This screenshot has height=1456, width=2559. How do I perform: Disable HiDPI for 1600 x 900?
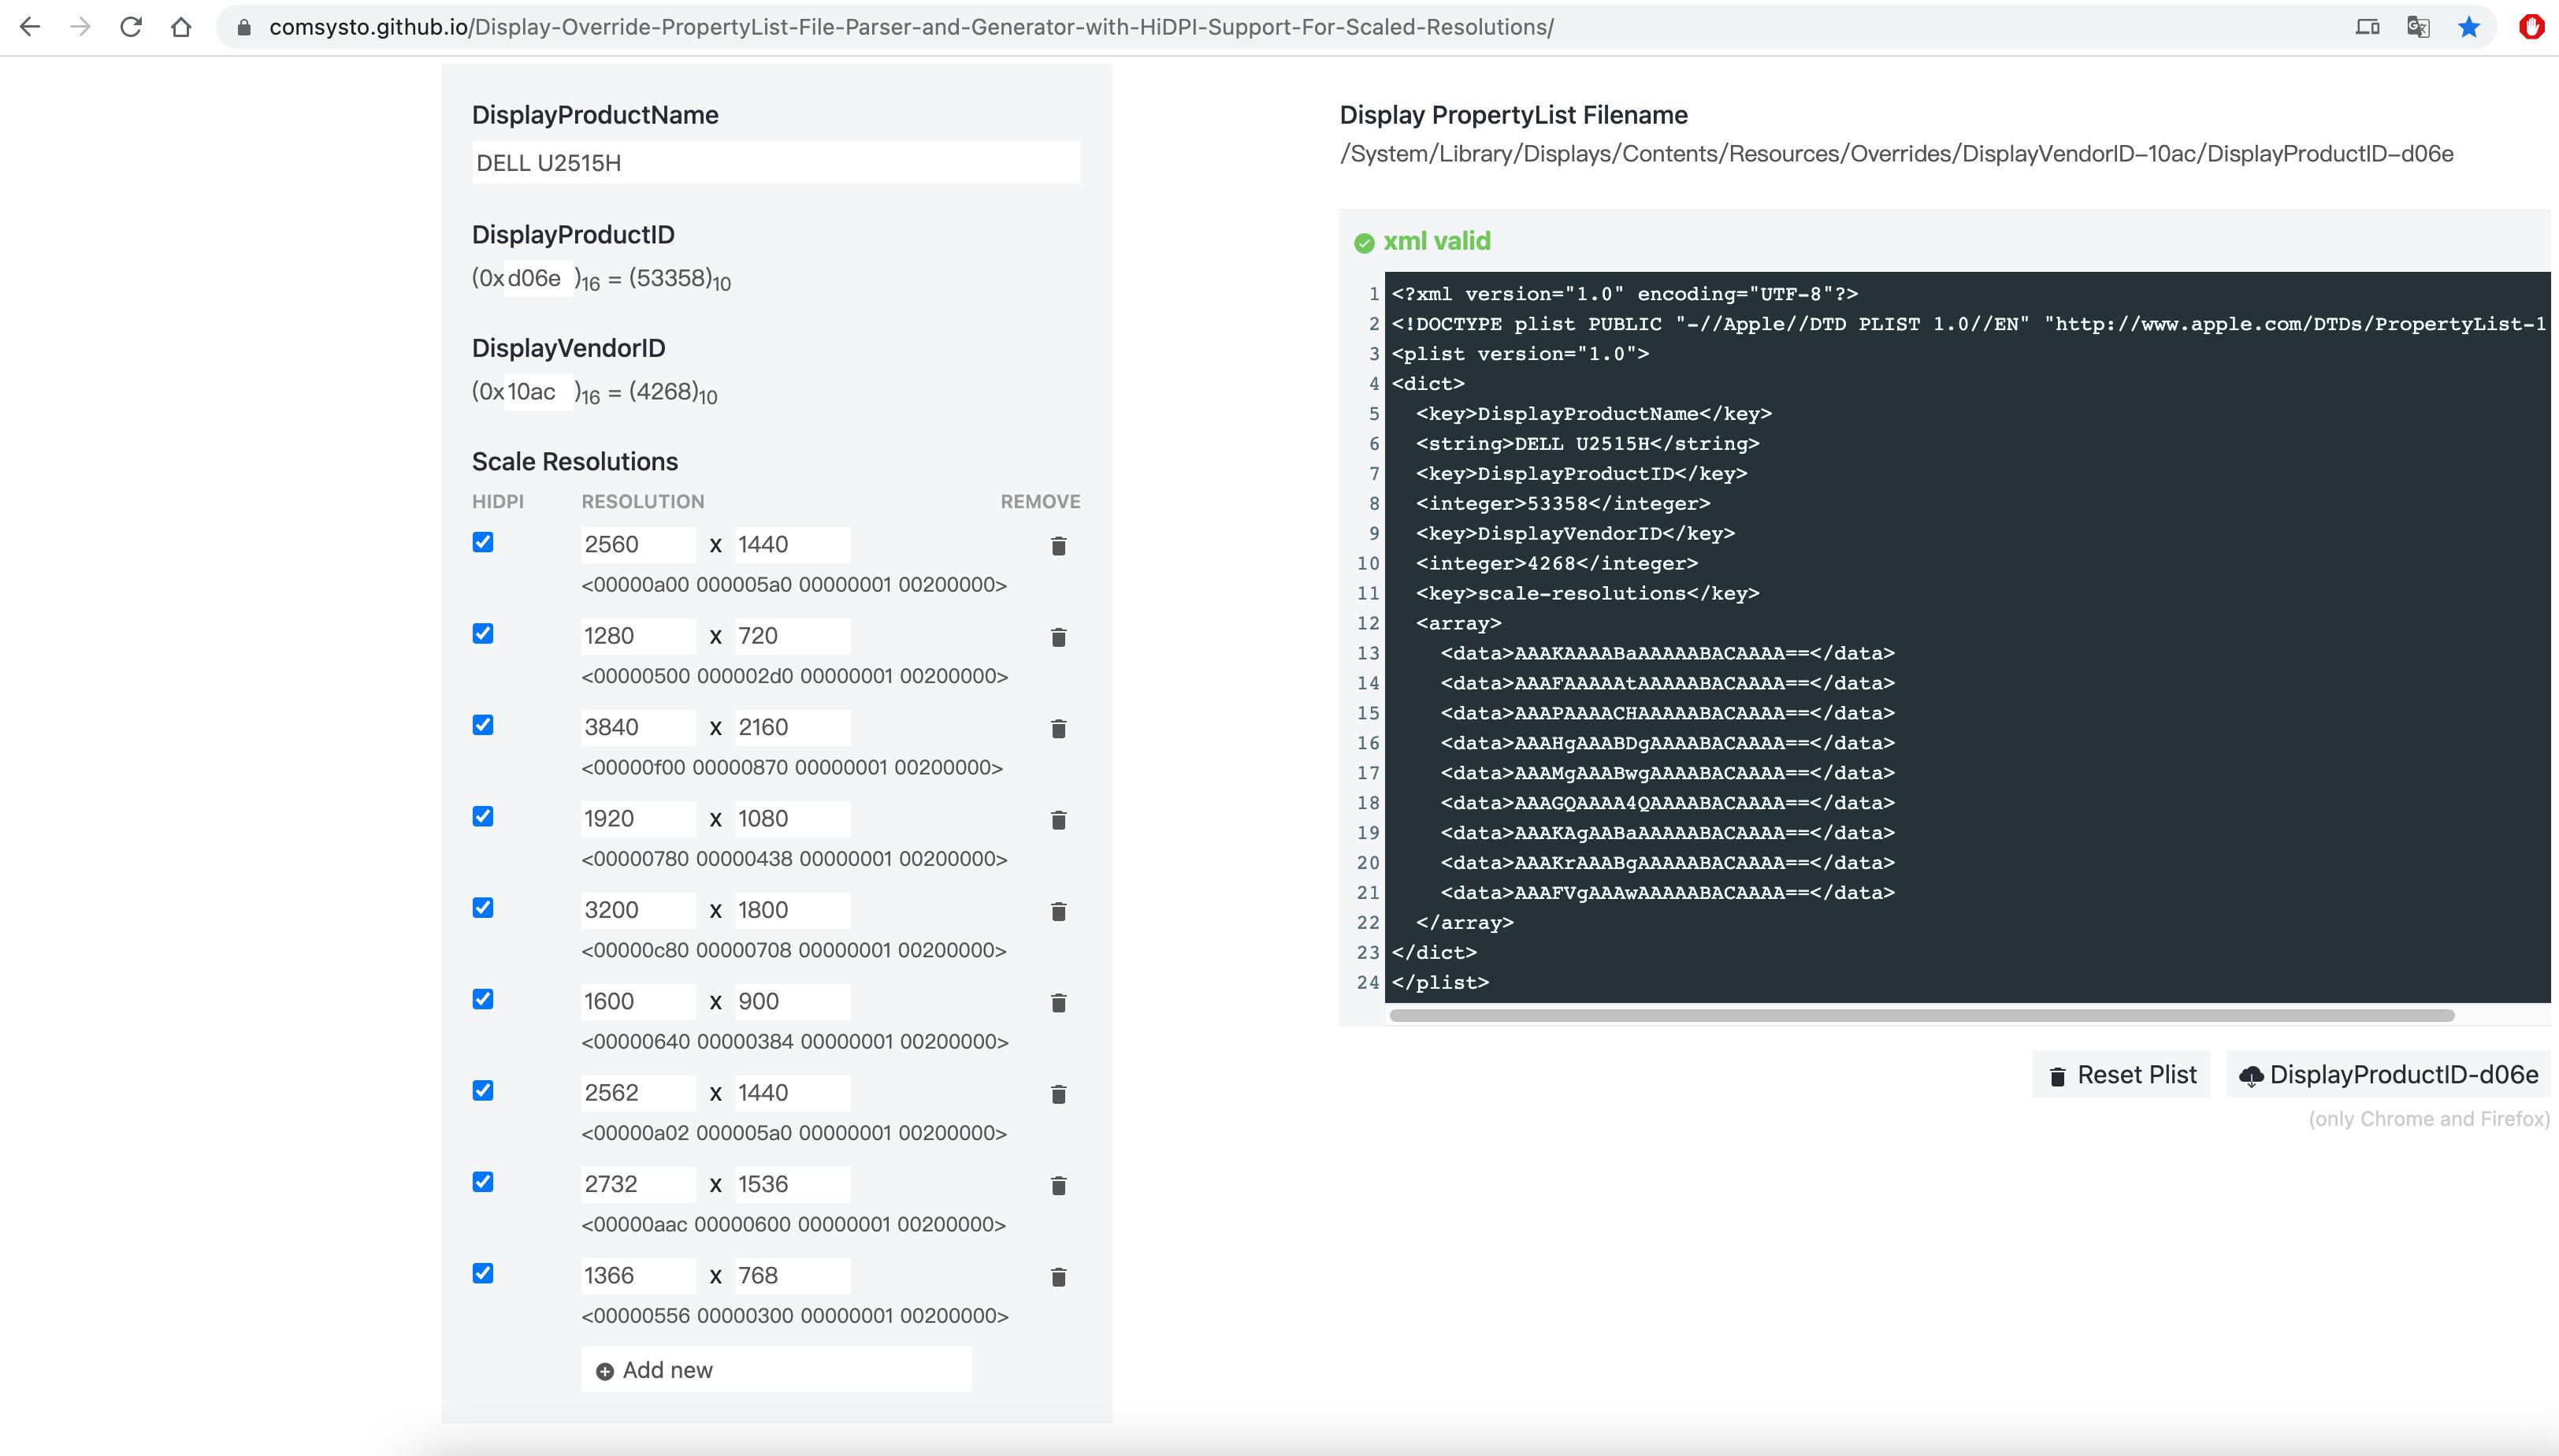click(x=483, y=999)
